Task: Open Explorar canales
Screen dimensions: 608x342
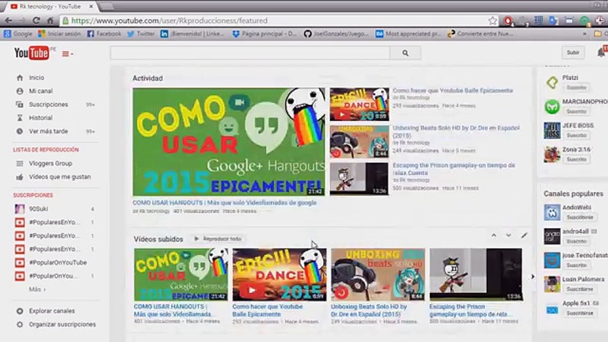Action: [52, 311]
